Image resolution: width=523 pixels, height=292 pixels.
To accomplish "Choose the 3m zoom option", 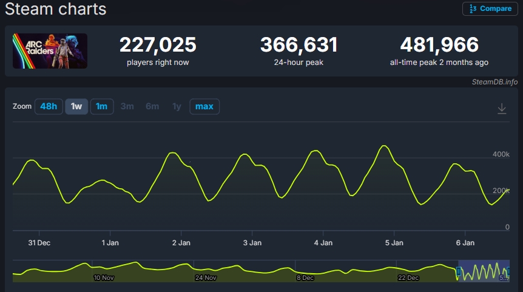I will point(127,106).
